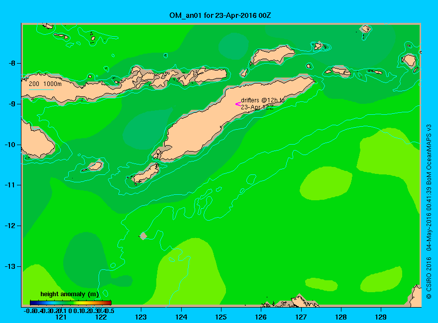This screenshot has height=323, width=438.
Task: Click the 123 longitude axis label
Action: [x=141, y=317]
